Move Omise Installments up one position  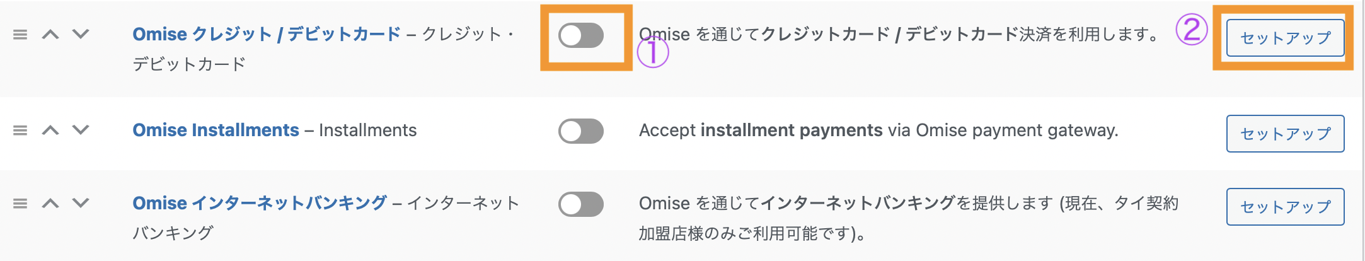click(50, 130)
